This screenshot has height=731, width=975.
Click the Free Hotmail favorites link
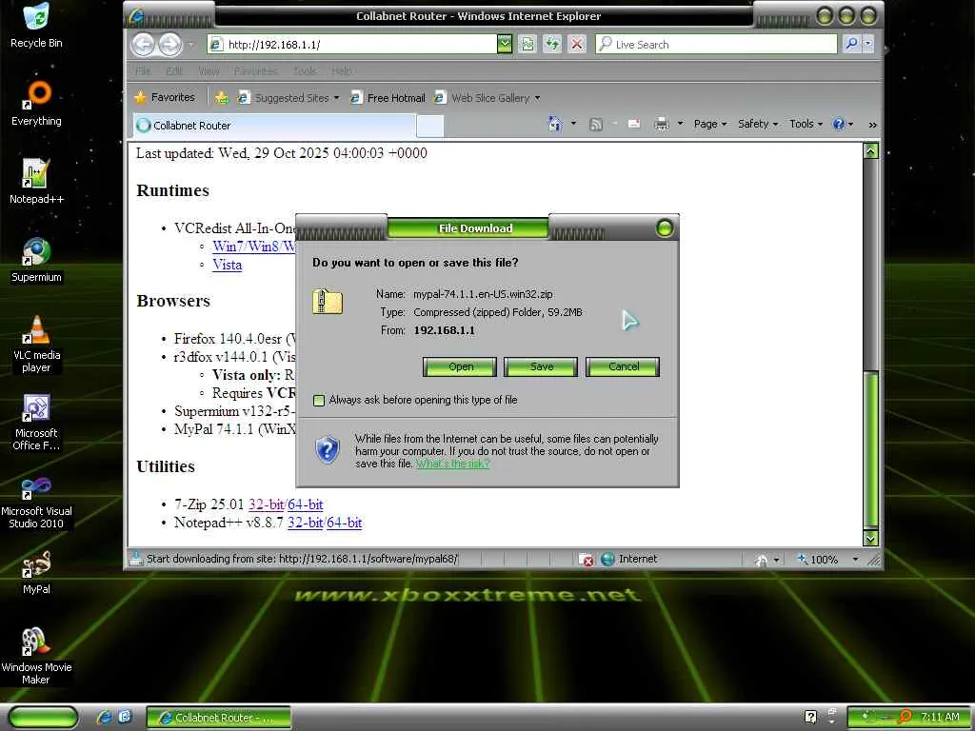(x=388, y=98)
